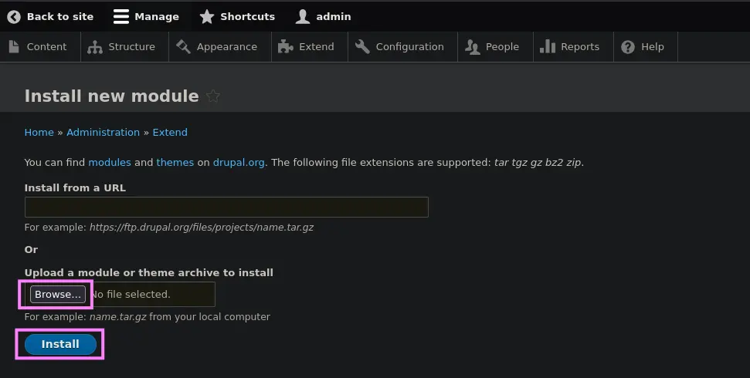Click the Extend puzzle piece icon

[x=286, y=47]
